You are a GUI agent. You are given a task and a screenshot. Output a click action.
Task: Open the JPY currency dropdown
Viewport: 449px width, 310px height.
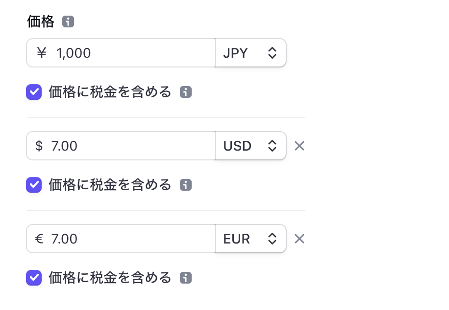click(250, 53)
